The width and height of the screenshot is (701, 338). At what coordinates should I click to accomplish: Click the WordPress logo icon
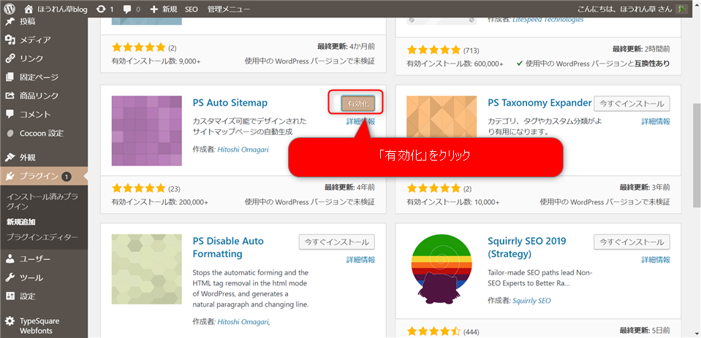(x=10, y=9)
